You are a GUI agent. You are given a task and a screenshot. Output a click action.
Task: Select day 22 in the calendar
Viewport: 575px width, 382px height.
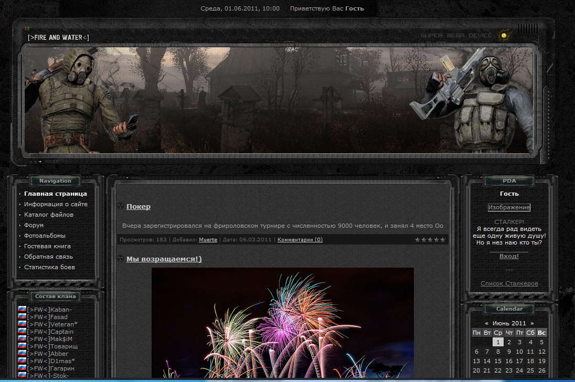coord(498,370)
